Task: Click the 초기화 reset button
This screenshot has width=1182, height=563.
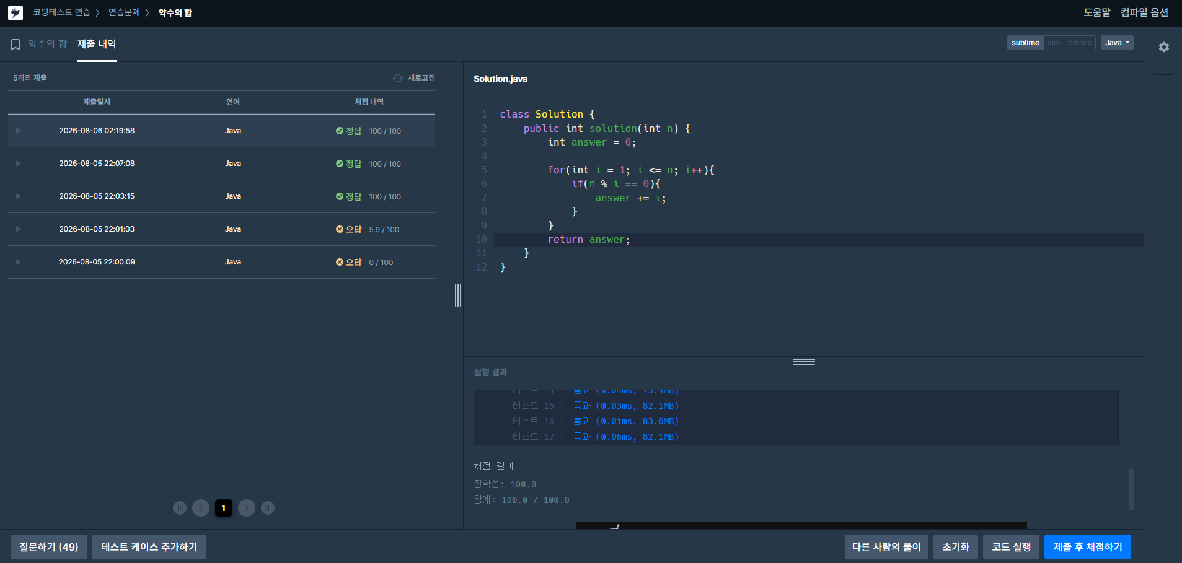Action: 956,547
